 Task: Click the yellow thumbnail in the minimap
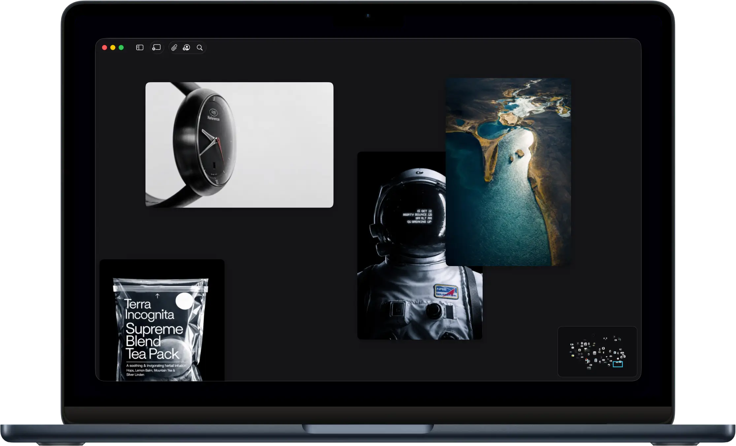point(573,356)
